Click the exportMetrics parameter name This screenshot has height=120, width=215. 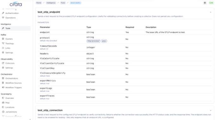pyautogui.click(x=48, y=81)
